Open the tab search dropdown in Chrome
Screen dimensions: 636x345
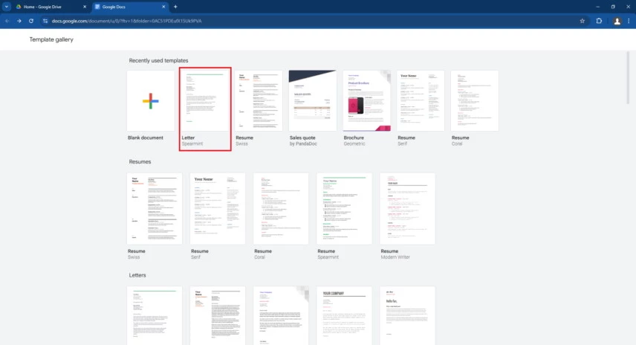coord(7,7)
